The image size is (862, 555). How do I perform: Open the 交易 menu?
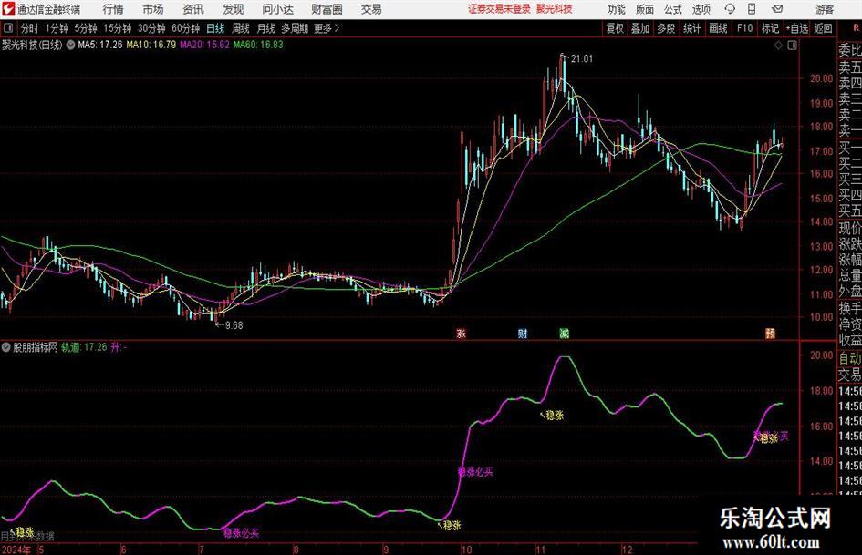click(371, 9)
